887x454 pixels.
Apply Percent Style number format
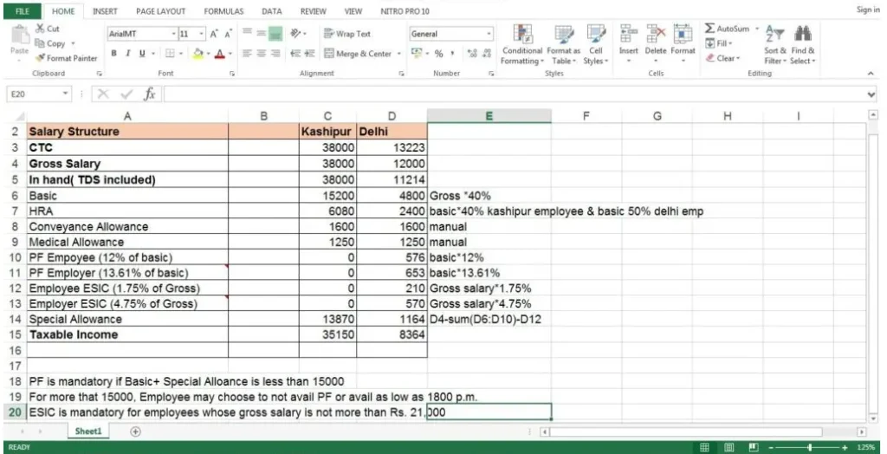click(x=438, y=53)
